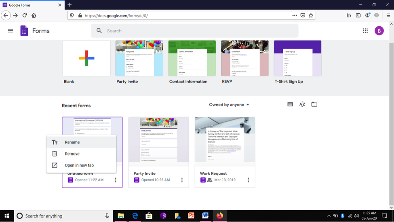Click the search magnifier icon
Viewport: 394px width, 222px height.
[x=99, y=31]
